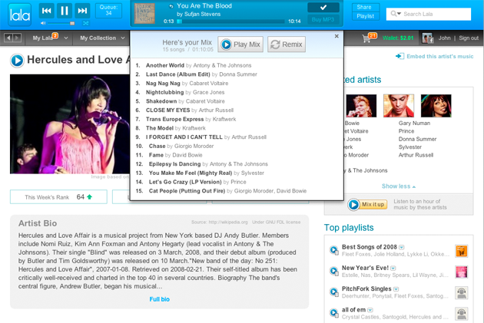
Task: Click Embed this artist's music
Action: (435, 56)
